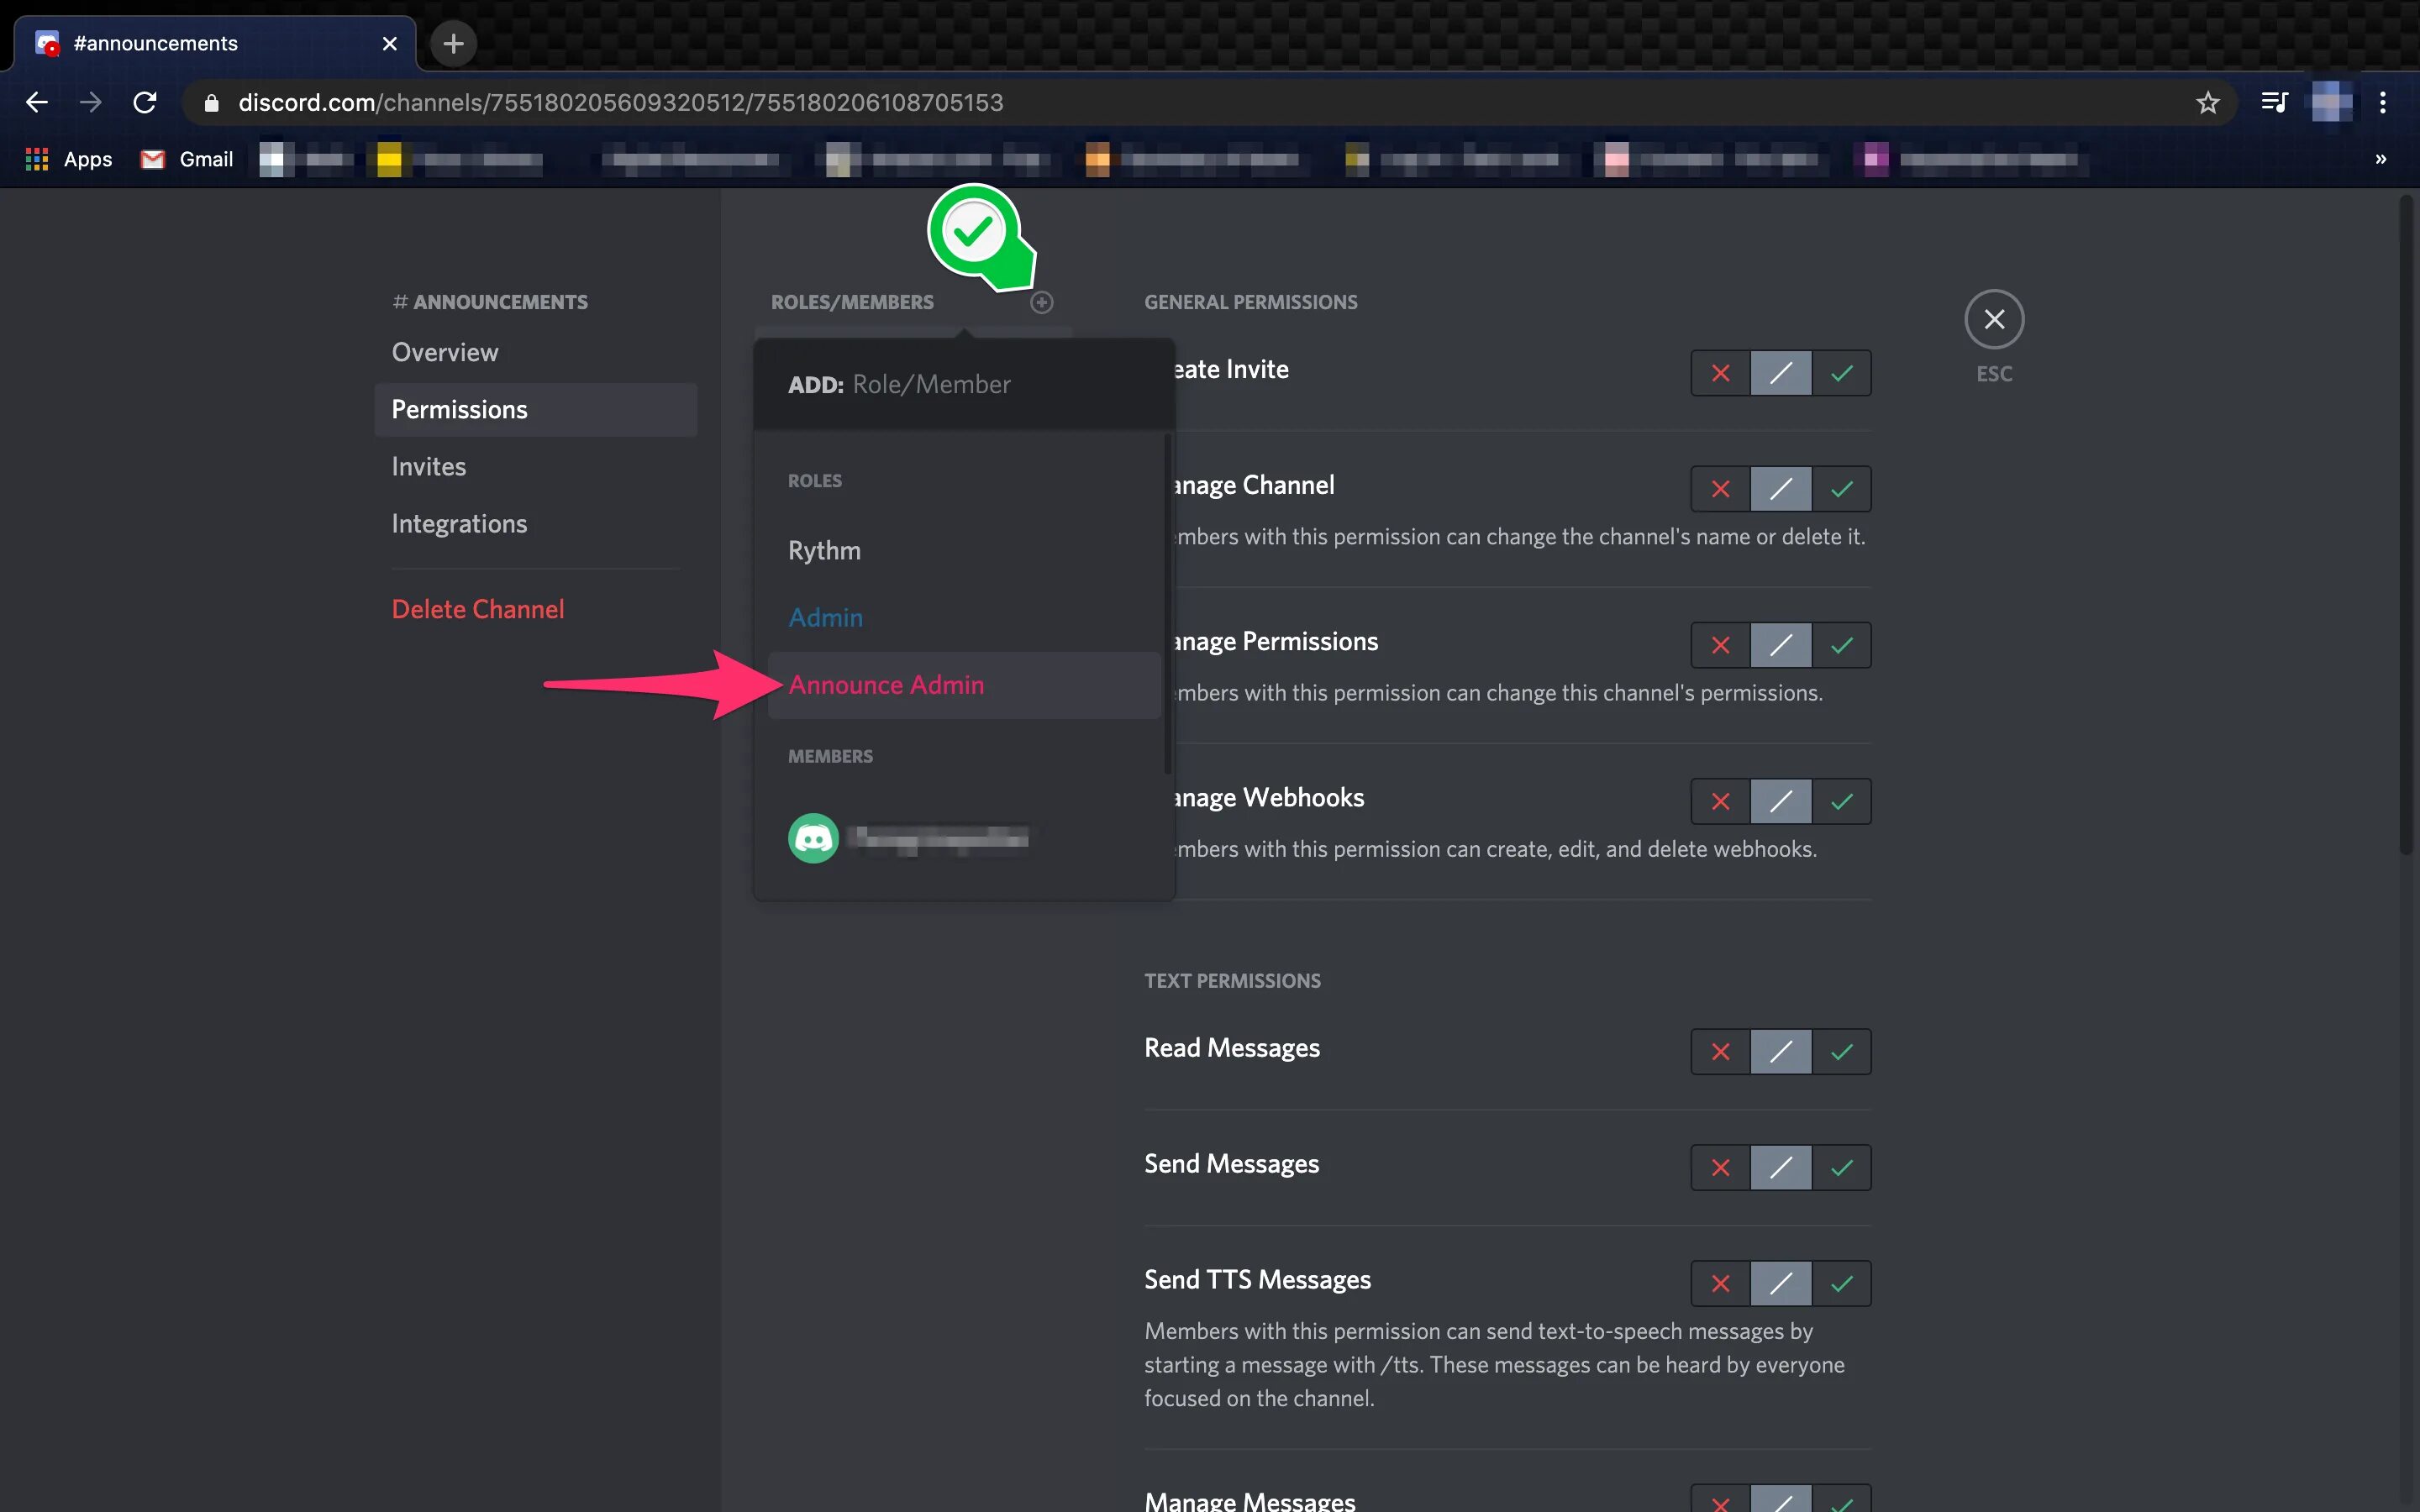Click the Allow (checkmark) button for Manage Channel
The height and width of the screenshot is (1512, 2420).
pyautogui.click(x=1840, y=488)
